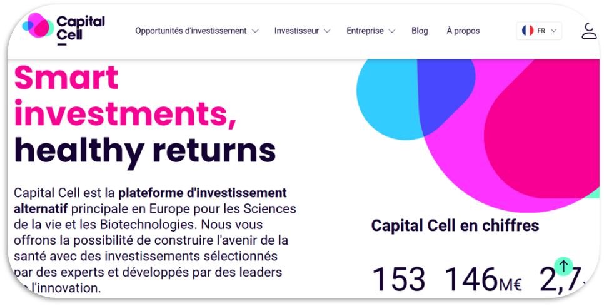Select the Opportunités d'investissement menu label
Viewport: 604px width, 306px height.
click(191, 31)
